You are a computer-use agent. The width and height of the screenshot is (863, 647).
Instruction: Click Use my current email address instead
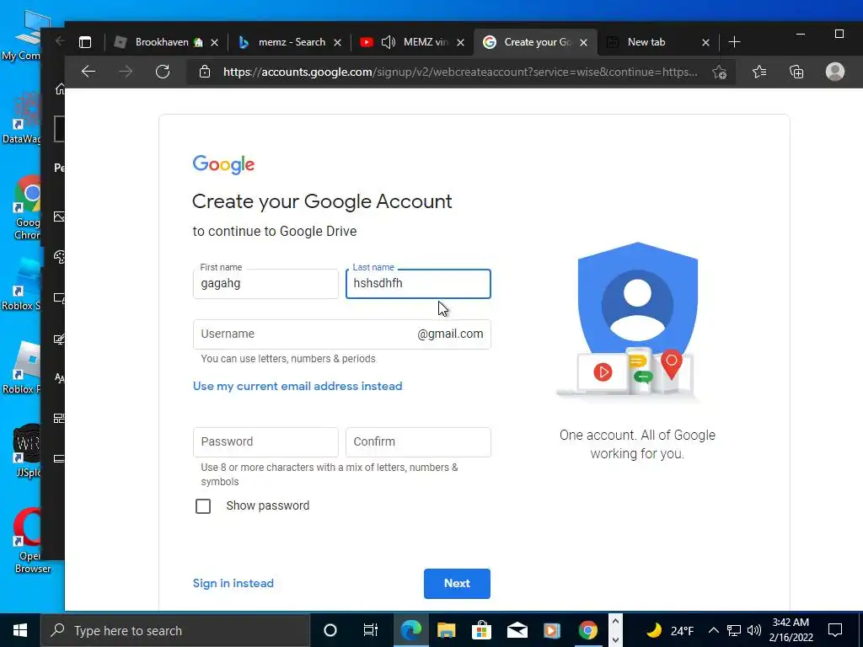point(297,386)
